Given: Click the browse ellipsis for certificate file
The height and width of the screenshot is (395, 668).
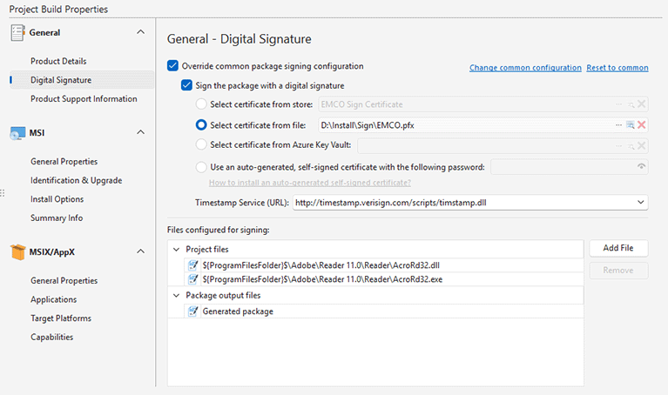Looking at the screenshot, I should pyautogui.click(x=619, y=124).
